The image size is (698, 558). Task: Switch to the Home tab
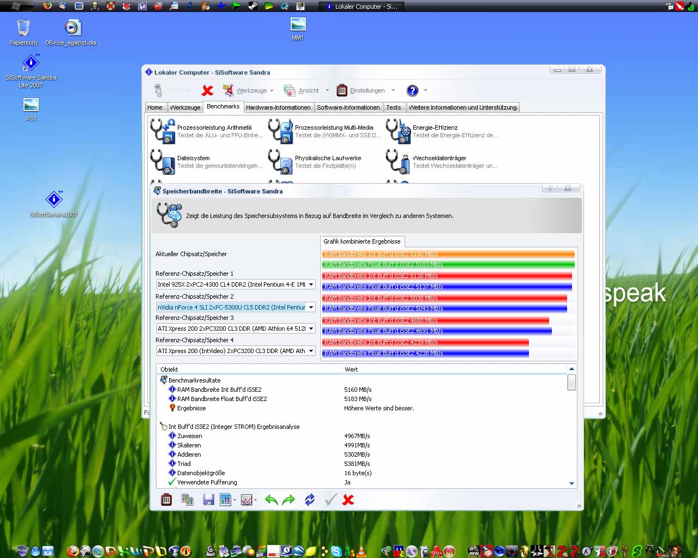pyautogui.click(x=155, y=107)
